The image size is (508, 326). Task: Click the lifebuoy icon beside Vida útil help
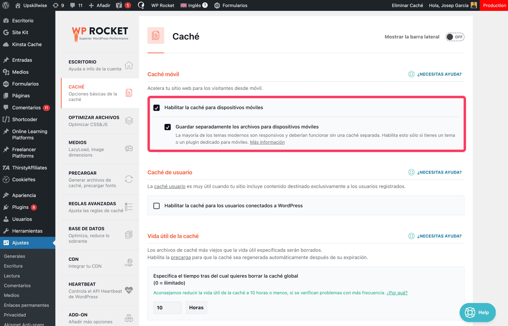pyautogui.click(x=411, y=236)
